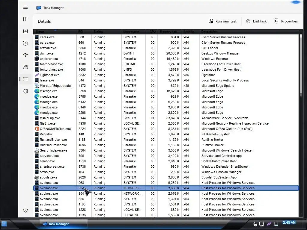Open the Services page puzzle icon
Screen dimensions: 307x230
tap(25, 91)
